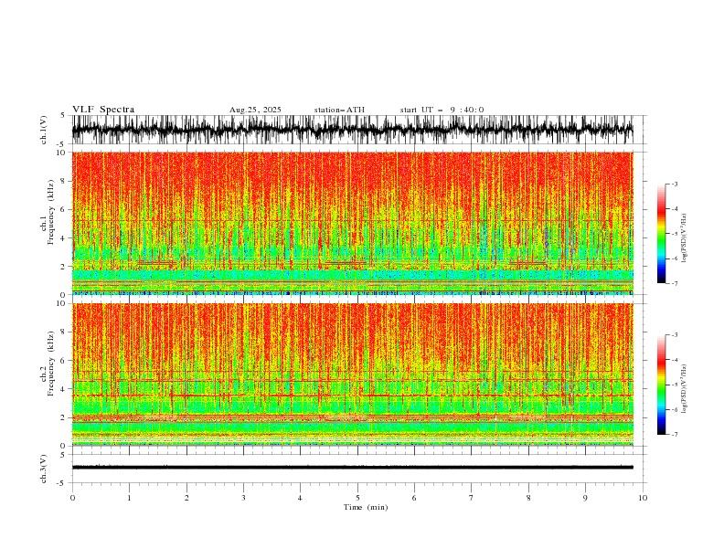The image size is (724, 559).
Task: Click time axis tick label "2"
Action: (x=186, y=498)
